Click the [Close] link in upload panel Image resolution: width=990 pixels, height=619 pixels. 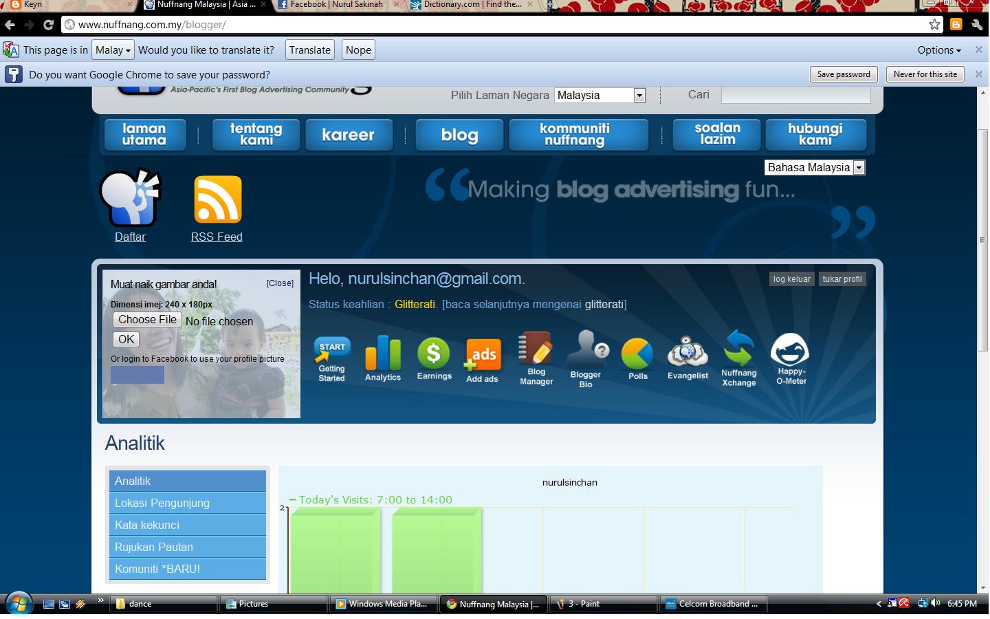tap(280, 283)
